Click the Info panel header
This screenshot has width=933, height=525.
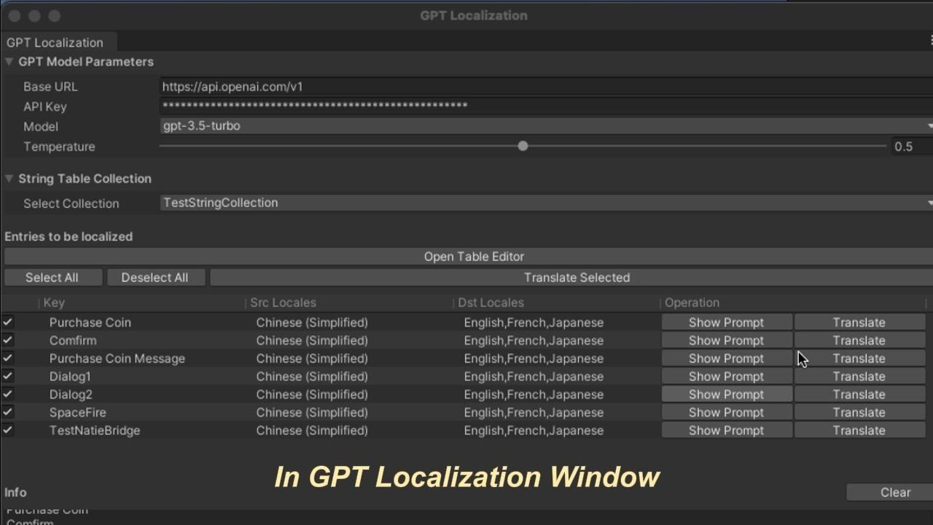[x=15, y=492]
